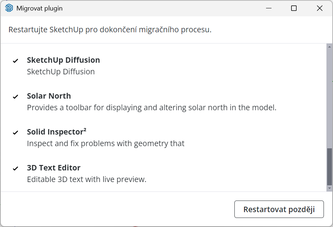
Task: Click the checkmark next to Solar North
Action: click(x=15, y=96)
